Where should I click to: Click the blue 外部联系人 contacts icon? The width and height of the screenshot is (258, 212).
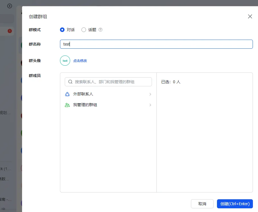coord(67,94)
